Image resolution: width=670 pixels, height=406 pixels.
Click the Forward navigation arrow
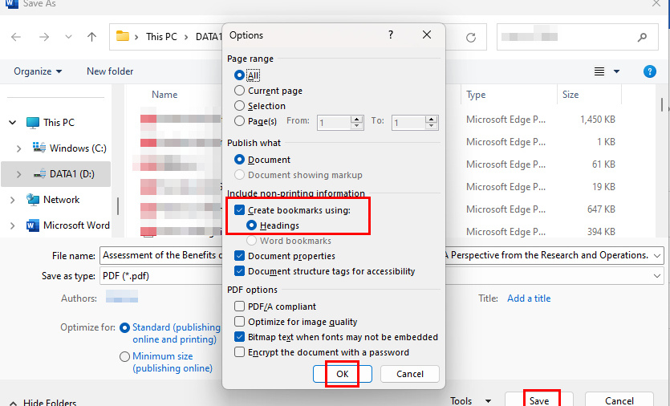click(44, 37)
